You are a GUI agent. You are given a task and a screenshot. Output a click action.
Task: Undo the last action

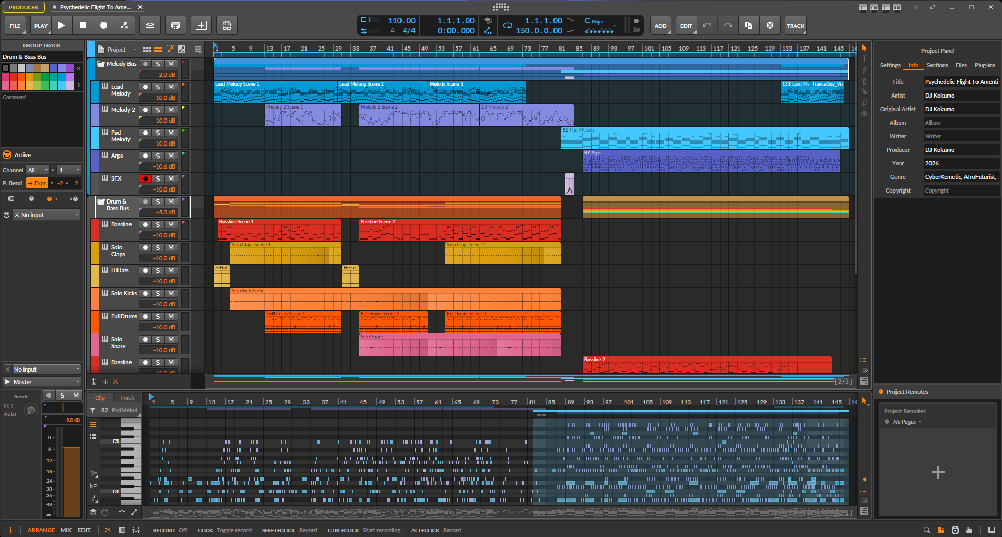pos(707,25)
